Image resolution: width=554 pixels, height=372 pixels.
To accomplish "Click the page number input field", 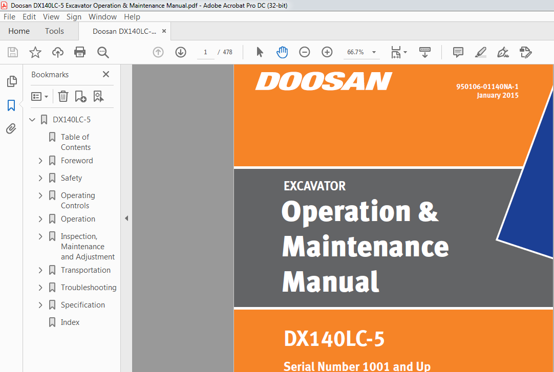I will (x=205, y=52).
